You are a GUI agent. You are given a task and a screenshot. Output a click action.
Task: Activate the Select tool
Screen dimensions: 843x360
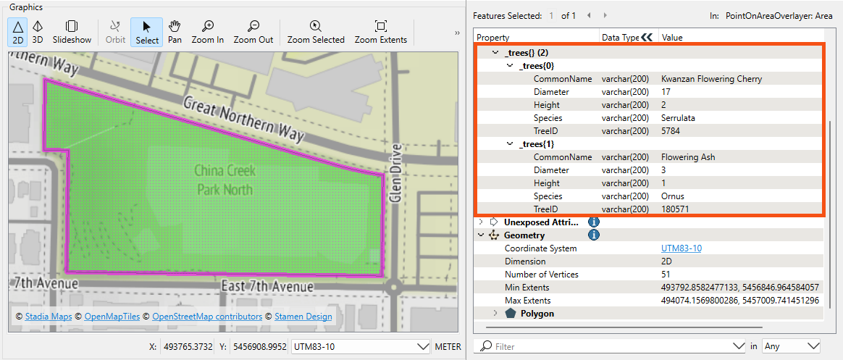(147, 32)
